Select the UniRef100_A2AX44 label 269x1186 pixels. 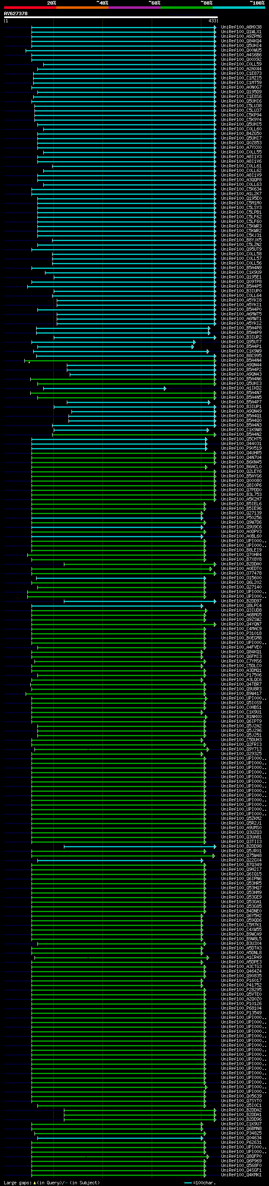coord(241,69)
